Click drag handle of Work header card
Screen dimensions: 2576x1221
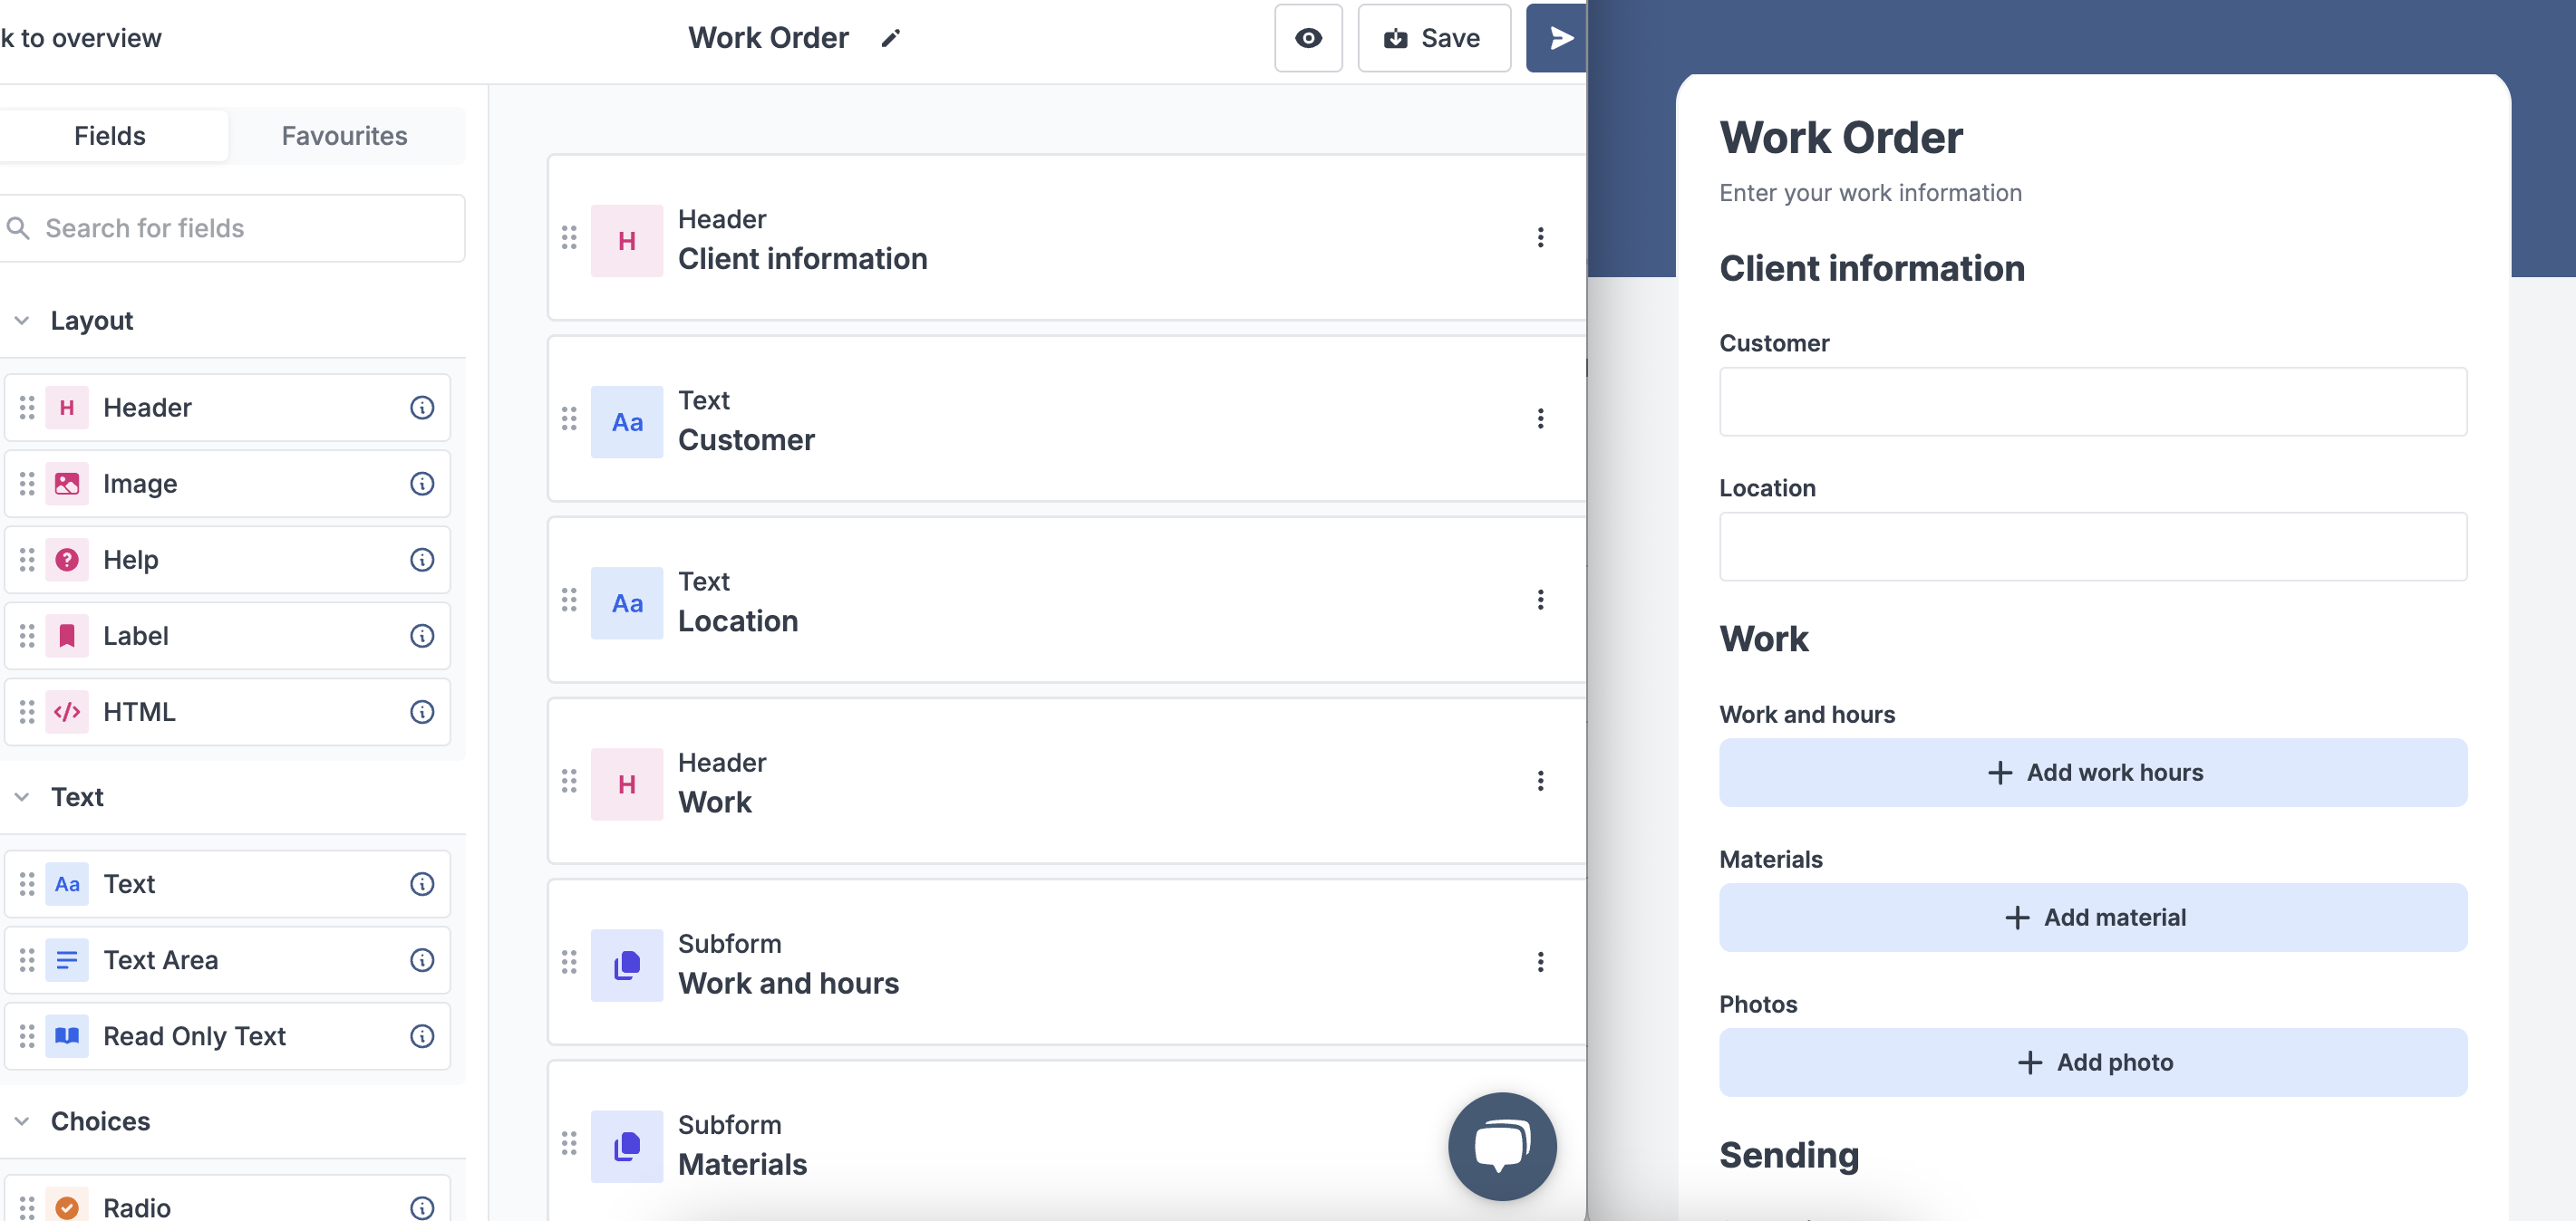pyautogui.click(x=569, y=781)
